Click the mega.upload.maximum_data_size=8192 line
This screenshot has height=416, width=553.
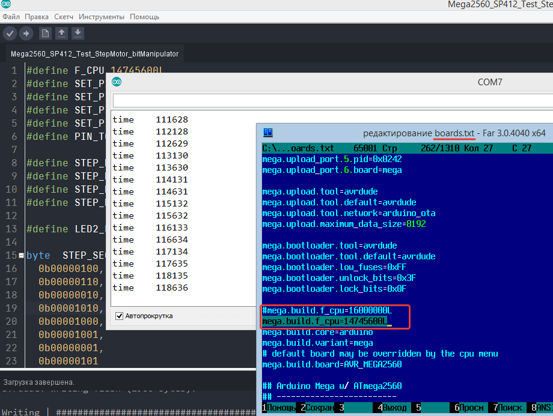pyautogui.click(x=344, y=224)
